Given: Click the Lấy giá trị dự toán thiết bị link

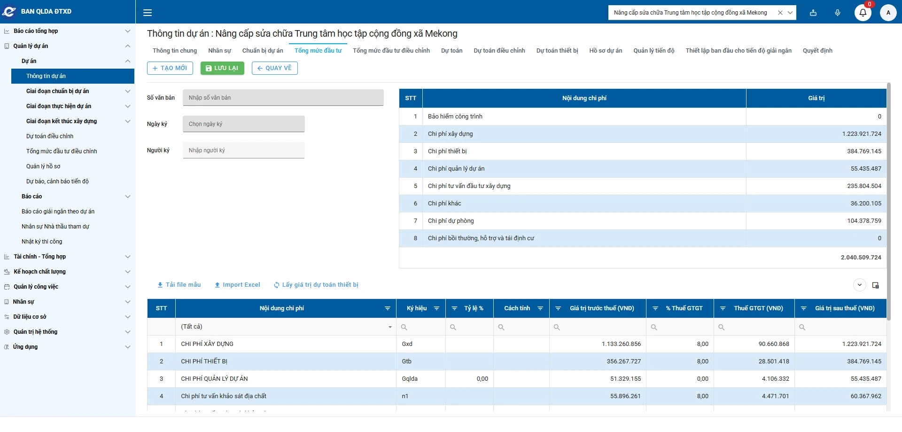Looking at the screenshot, I should 315,284.
